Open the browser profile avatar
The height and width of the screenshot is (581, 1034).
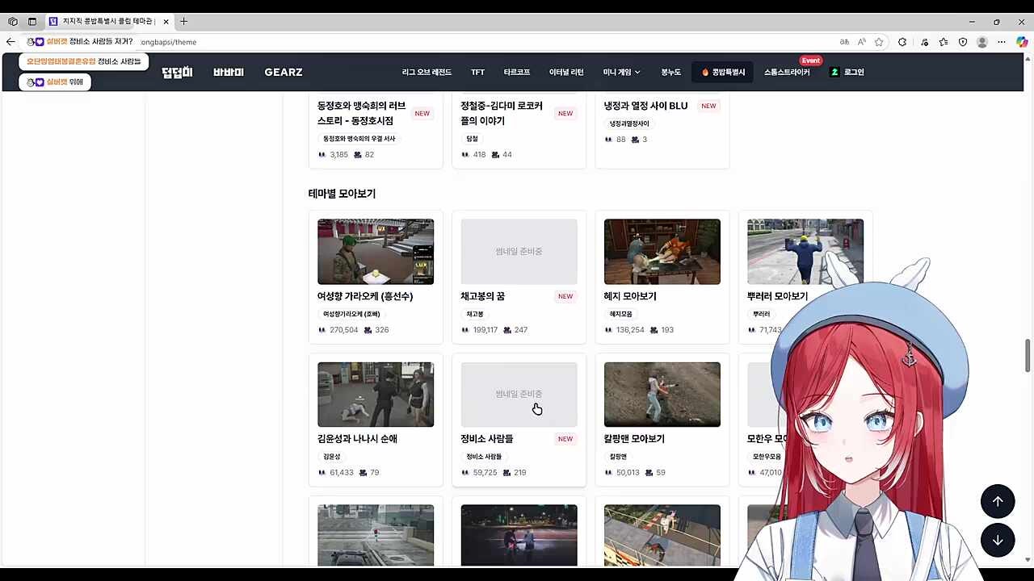coord(982,42)
